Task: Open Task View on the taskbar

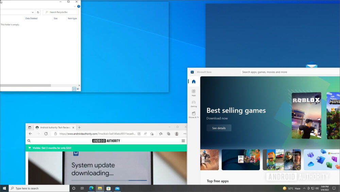Action: (x=82, y=188)
